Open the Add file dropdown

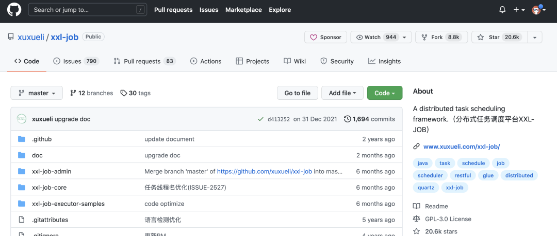[x=342, y=93]
